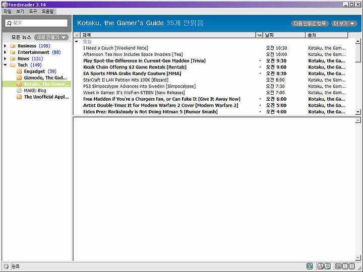The width and height of the screenshot is (363, 272).
Task: Click the read-status column header icon
Action: (260, 35)
